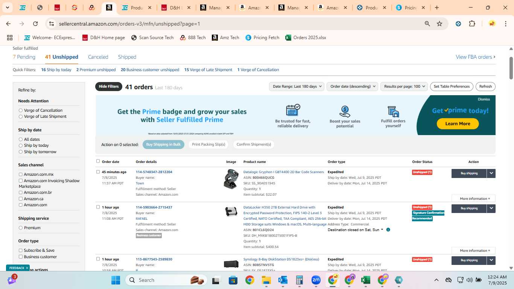Expand More information for order 114-5903664-2715437
Screen dimensions: 514x289
pos(473,251)
